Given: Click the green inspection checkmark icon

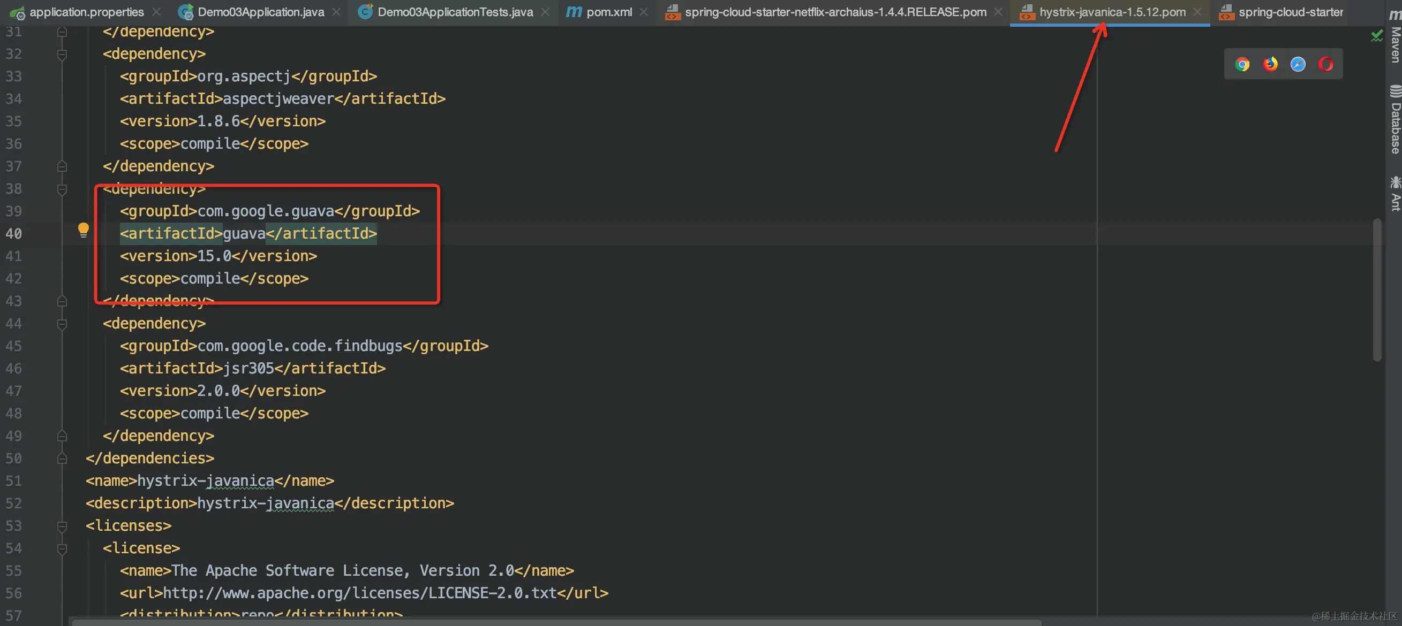Looking at the screenshot, I should (1376, 36).
